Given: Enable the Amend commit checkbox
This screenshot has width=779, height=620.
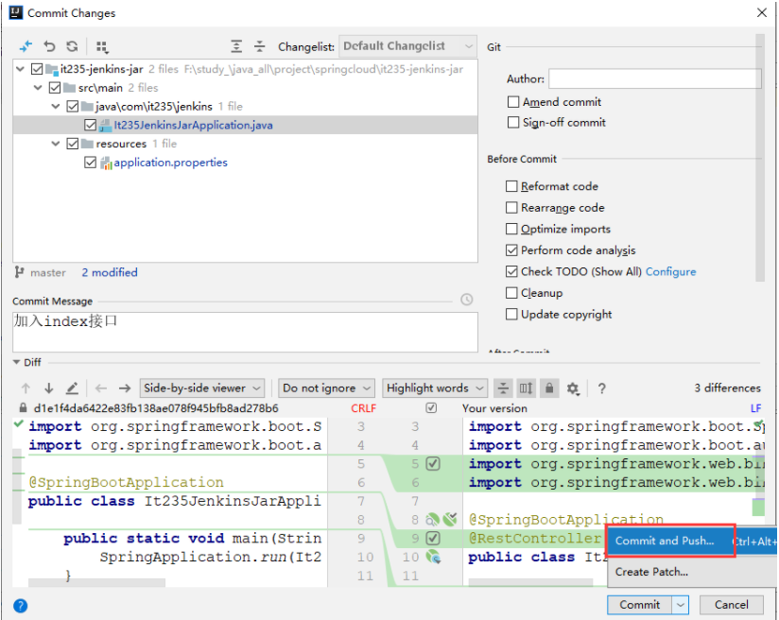Looking at the screenshot, I should 513,102.
